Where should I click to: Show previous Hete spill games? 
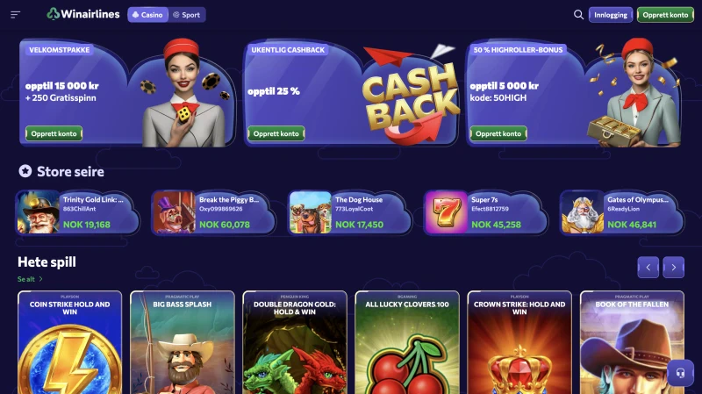648,268
